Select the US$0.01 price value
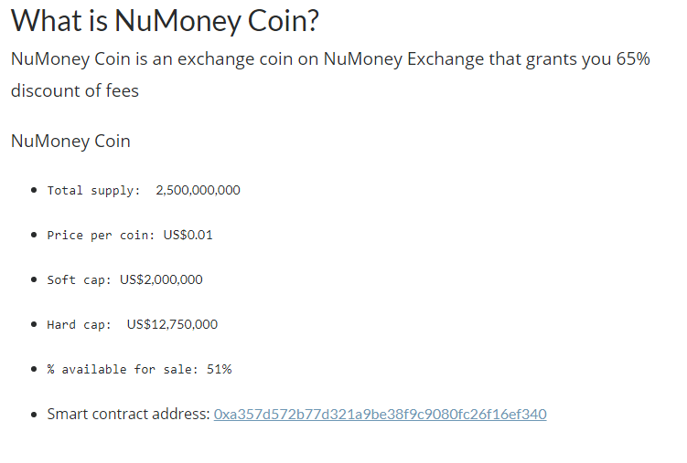687x463 pixels. pyautogui.click(x=188, y=236)
